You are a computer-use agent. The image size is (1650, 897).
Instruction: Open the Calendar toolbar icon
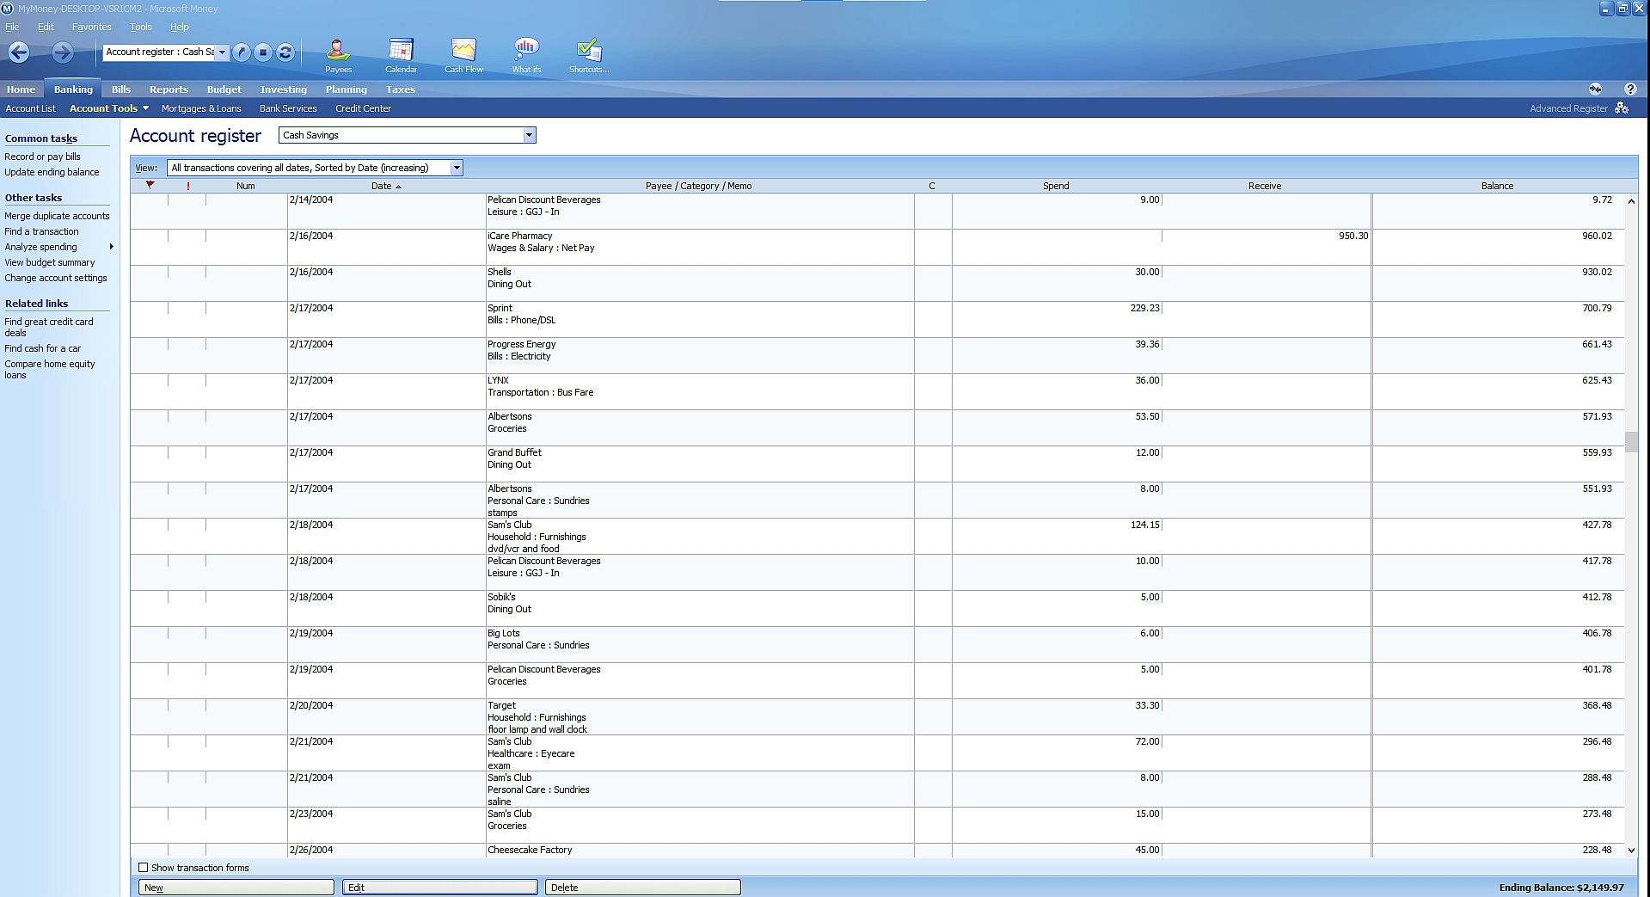[401, 56]
